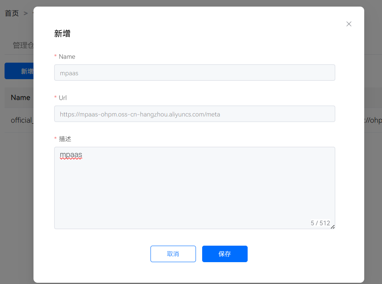Click the textarea resize handle corner
The image size is (382, 284).
point(332,227)
